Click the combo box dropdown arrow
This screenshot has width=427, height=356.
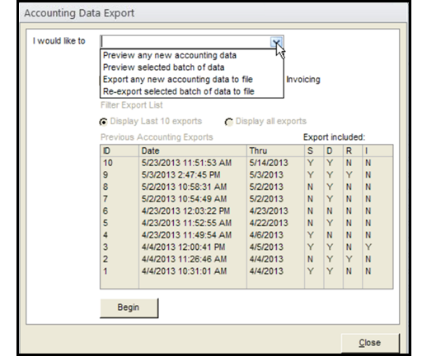pyautogui.click(x=276, y=42)
